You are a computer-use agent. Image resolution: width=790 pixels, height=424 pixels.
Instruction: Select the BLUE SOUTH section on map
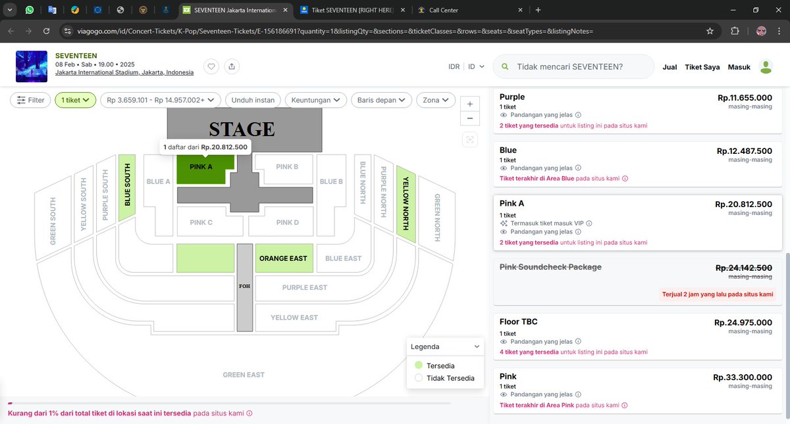127,188
